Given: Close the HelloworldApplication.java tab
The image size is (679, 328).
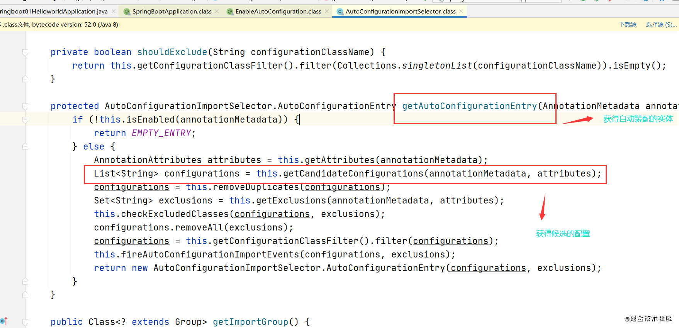Looking at the screenshot, I should (114, 11).
